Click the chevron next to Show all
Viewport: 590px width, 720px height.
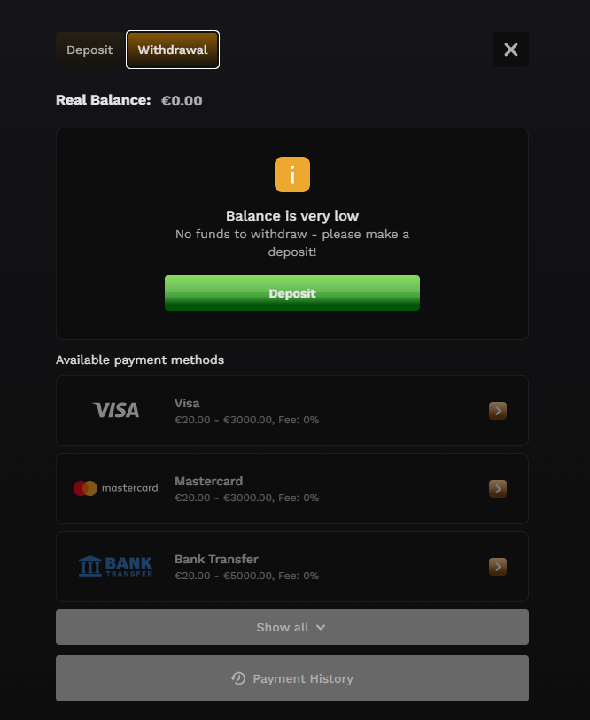[321, 627]
